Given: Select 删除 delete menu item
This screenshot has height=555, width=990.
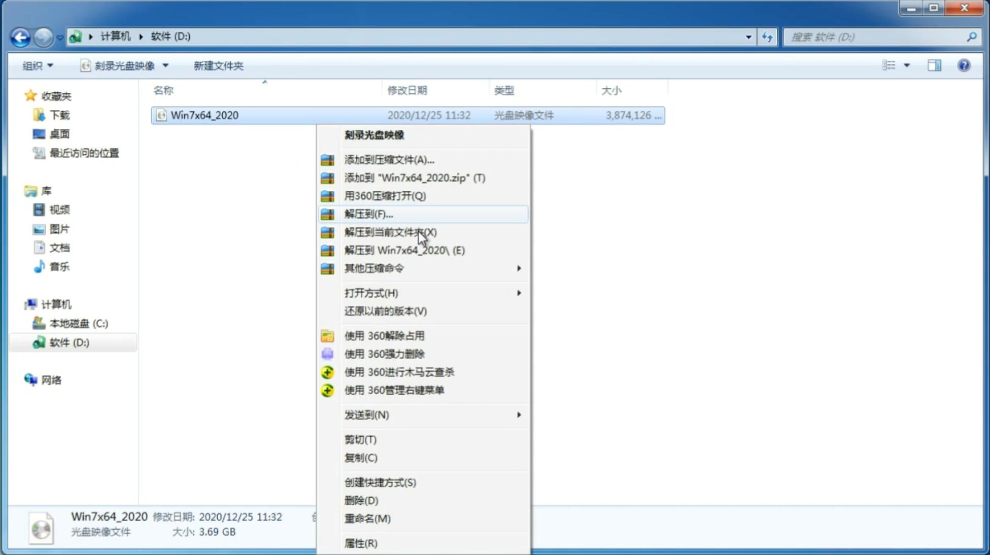Looking at the screenshot, I should pos(361,500).
